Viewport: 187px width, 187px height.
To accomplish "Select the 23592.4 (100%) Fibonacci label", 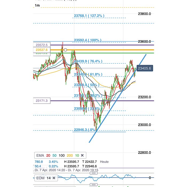I will pos(88,40).
